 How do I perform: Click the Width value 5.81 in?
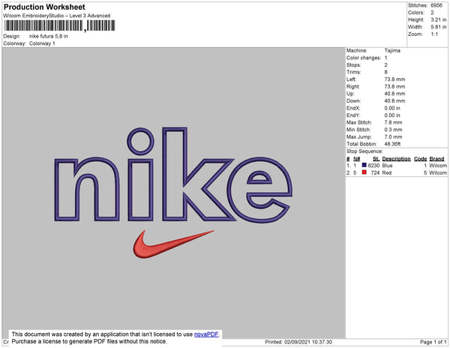point(438,27)
